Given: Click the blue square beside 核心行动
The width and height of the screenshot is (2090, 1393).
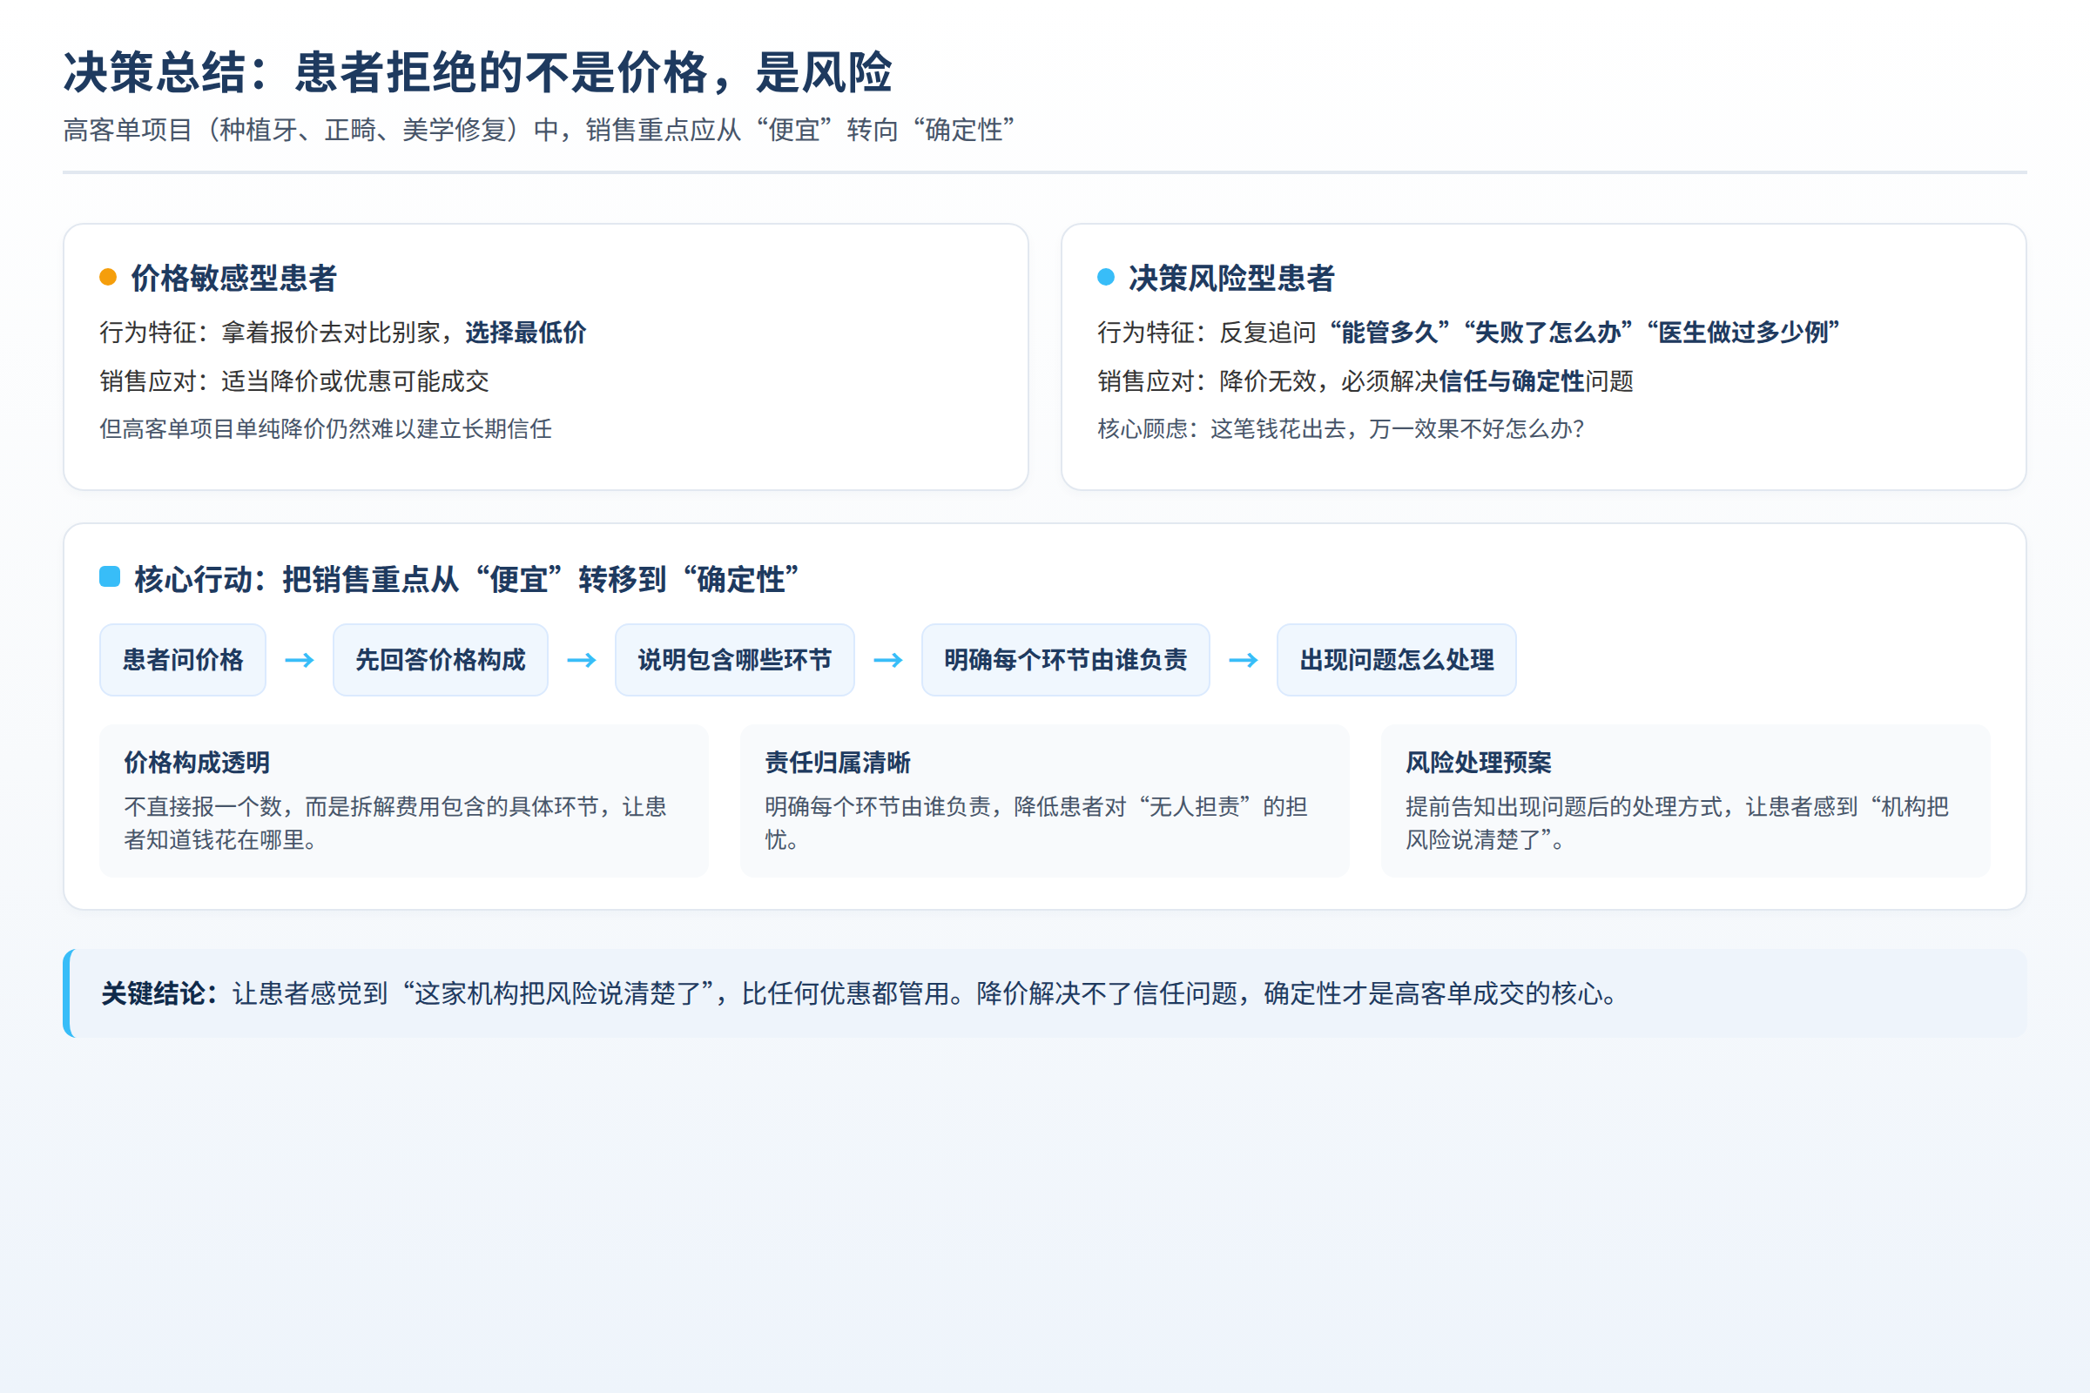Looking at the screenshot, I should pyautogui.click(x=110, y=576).
